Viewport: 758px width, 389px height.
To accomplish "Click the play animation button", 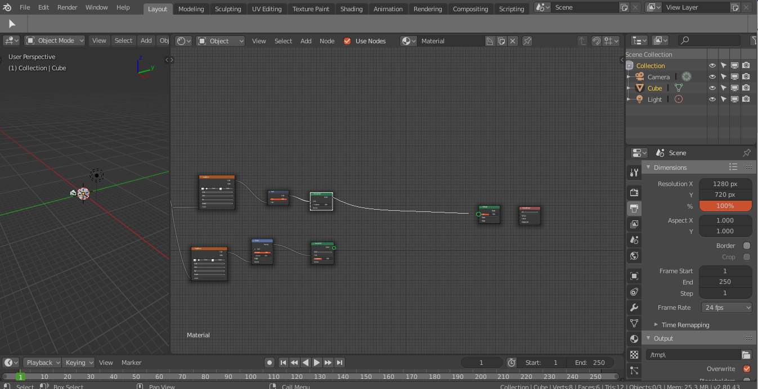I will pos(317,363).
